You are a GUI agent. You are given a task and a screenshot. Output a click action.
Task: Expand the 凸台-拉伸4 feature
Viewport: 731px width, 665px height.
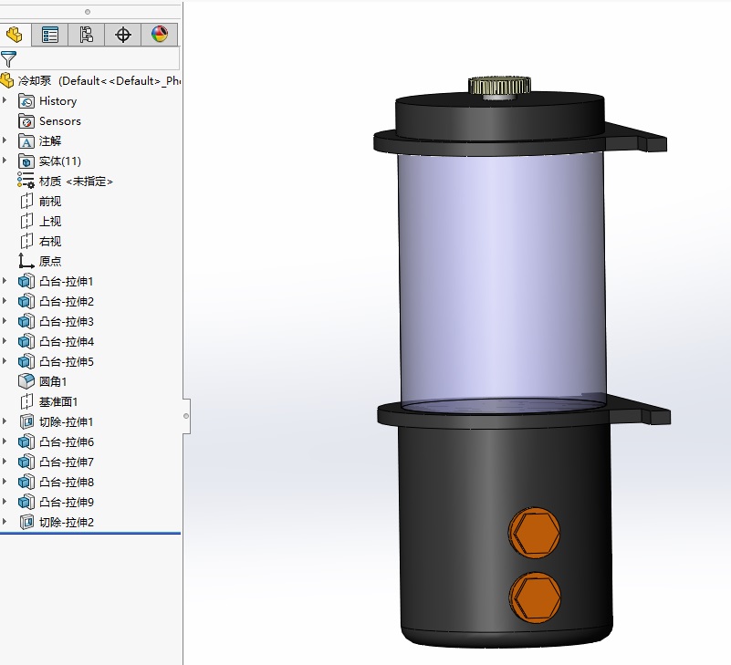(5, 340)
